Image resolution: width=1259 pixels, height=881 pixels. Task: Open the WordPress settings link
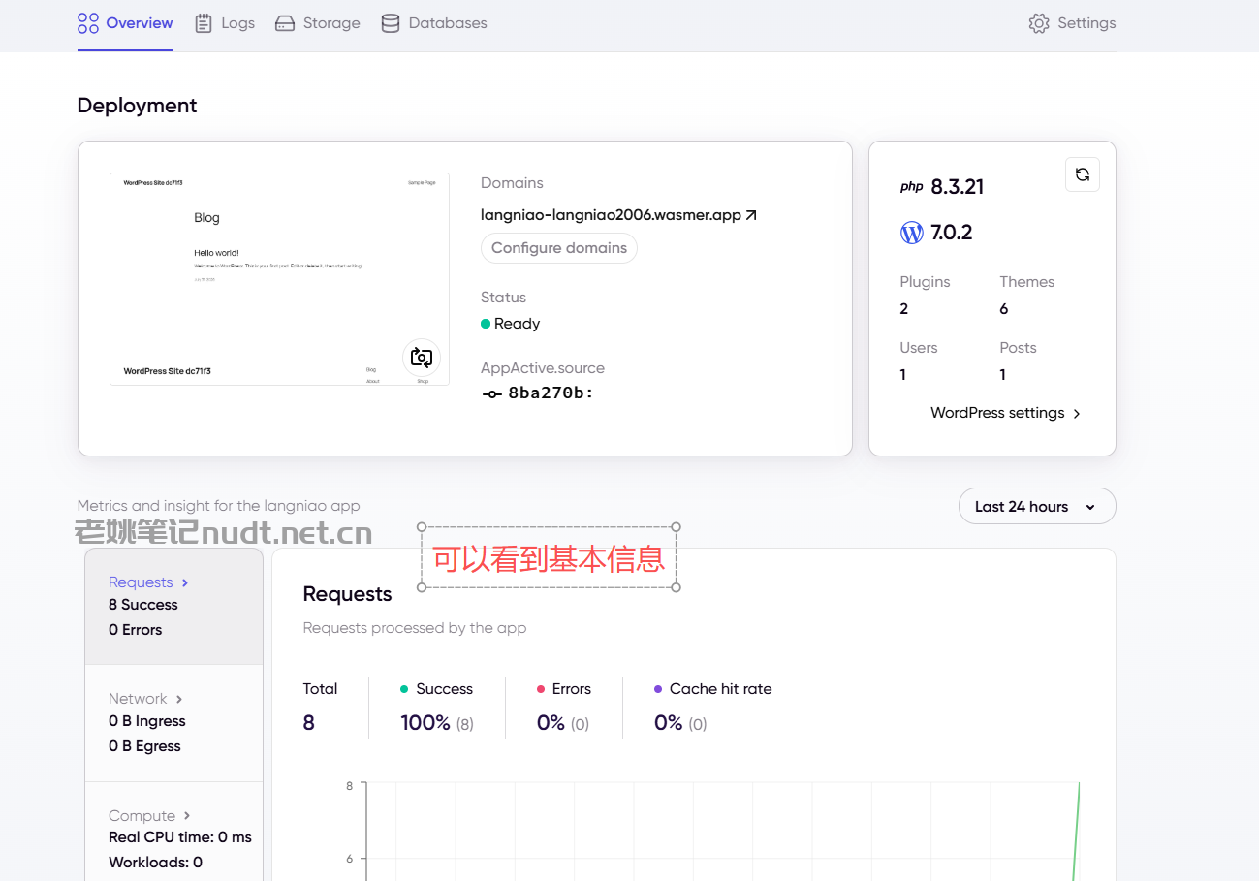[1005, 413]
